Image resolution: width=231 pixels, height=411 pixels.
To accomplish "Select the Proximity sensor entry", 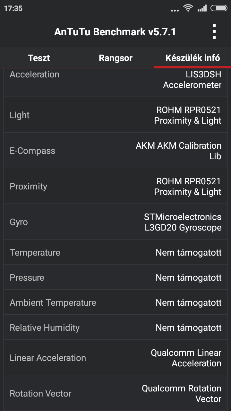I will tap(116, 187).
